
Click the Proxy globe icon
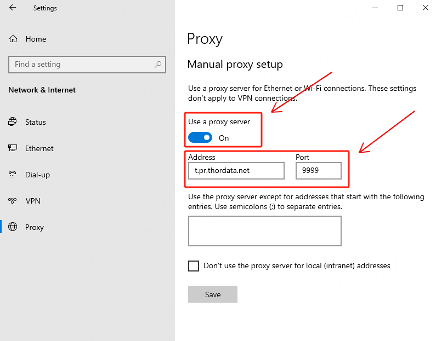click(x=13, y=227)
